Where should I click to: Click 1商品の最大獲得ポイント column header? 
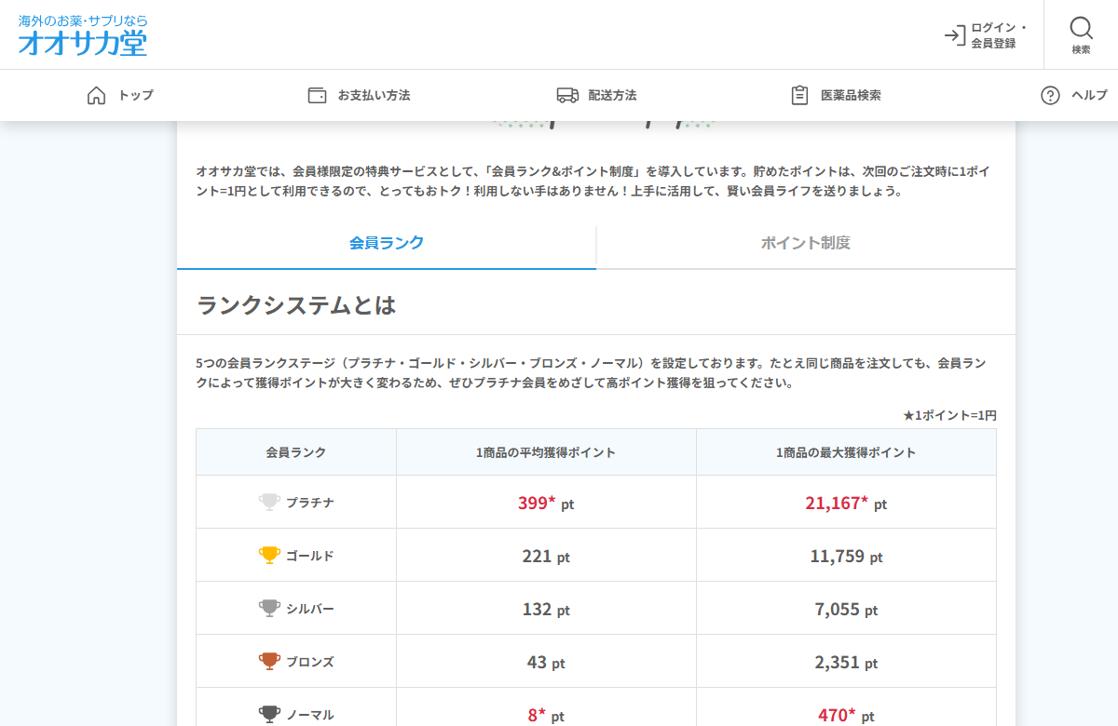(x=846, y=452)
